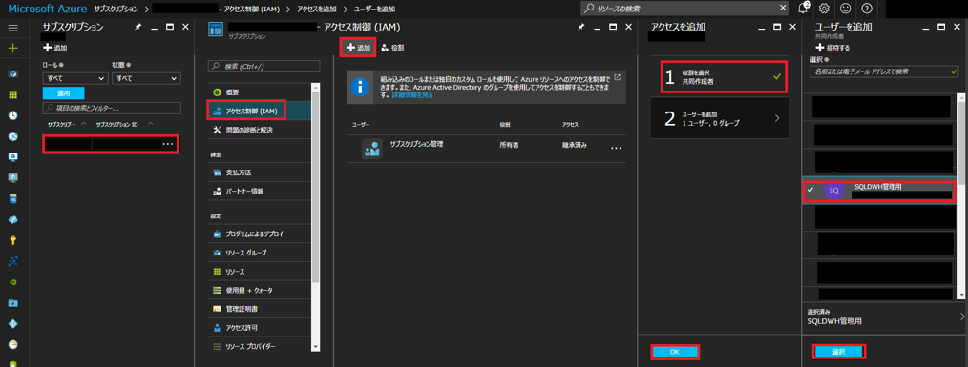The height and width of the screenshot is (367, 968).
Task: Open リソース グループ menu item
Action: 259,253
